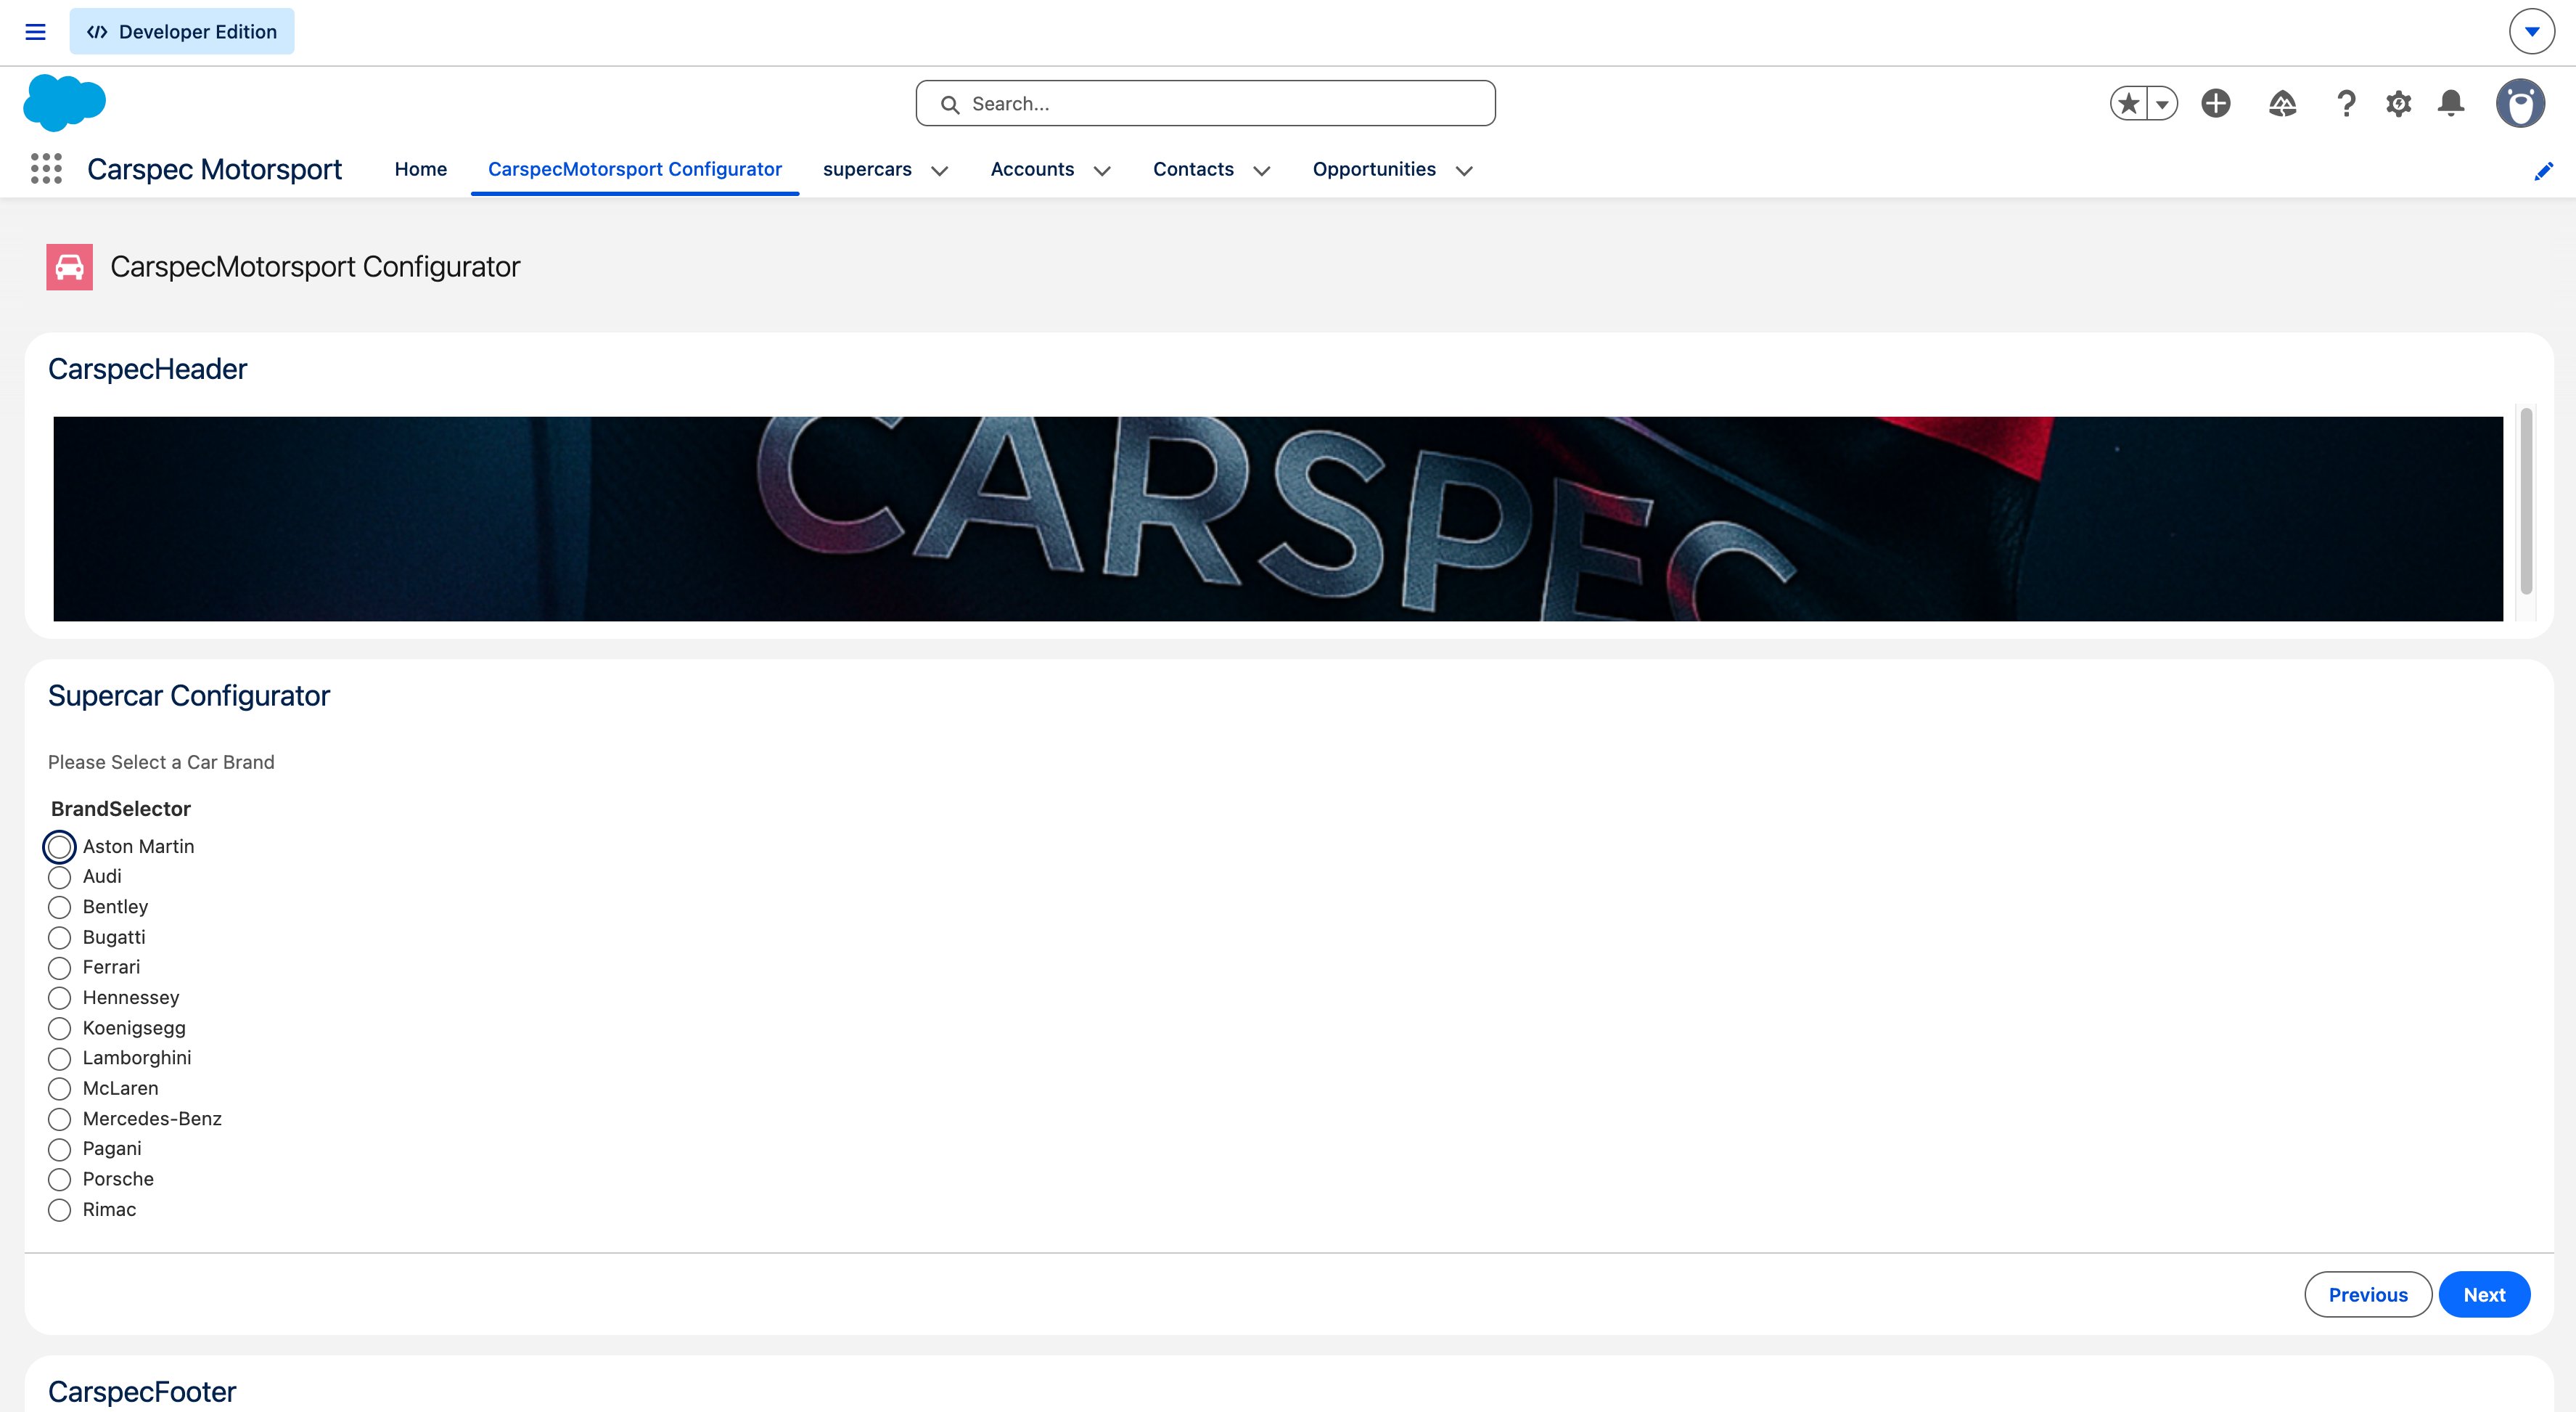2576x1412 pixels.
Task: Open the Contacts tab
Action: coord(1193,169)
